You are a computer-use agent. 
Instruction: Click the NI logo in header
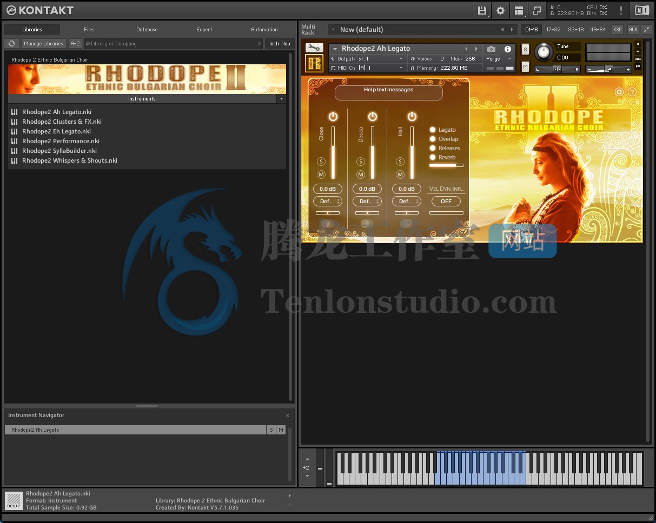point(642,10)
